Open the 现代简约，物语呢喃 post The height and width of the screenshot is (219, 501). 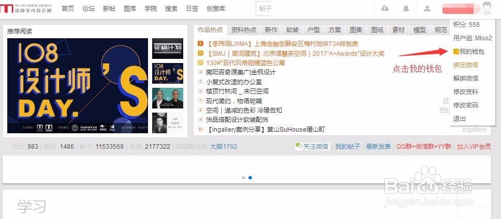[x=234, y=101]
